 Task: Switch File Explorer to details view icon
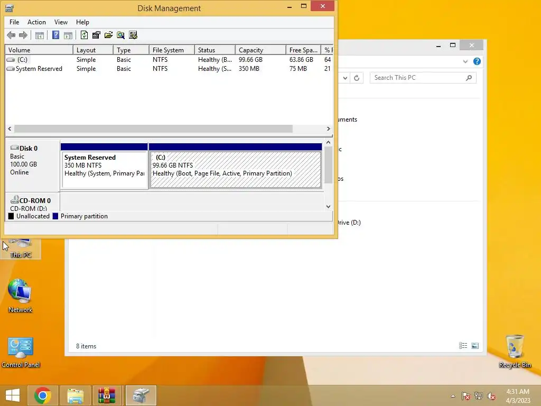coord(463,346)
